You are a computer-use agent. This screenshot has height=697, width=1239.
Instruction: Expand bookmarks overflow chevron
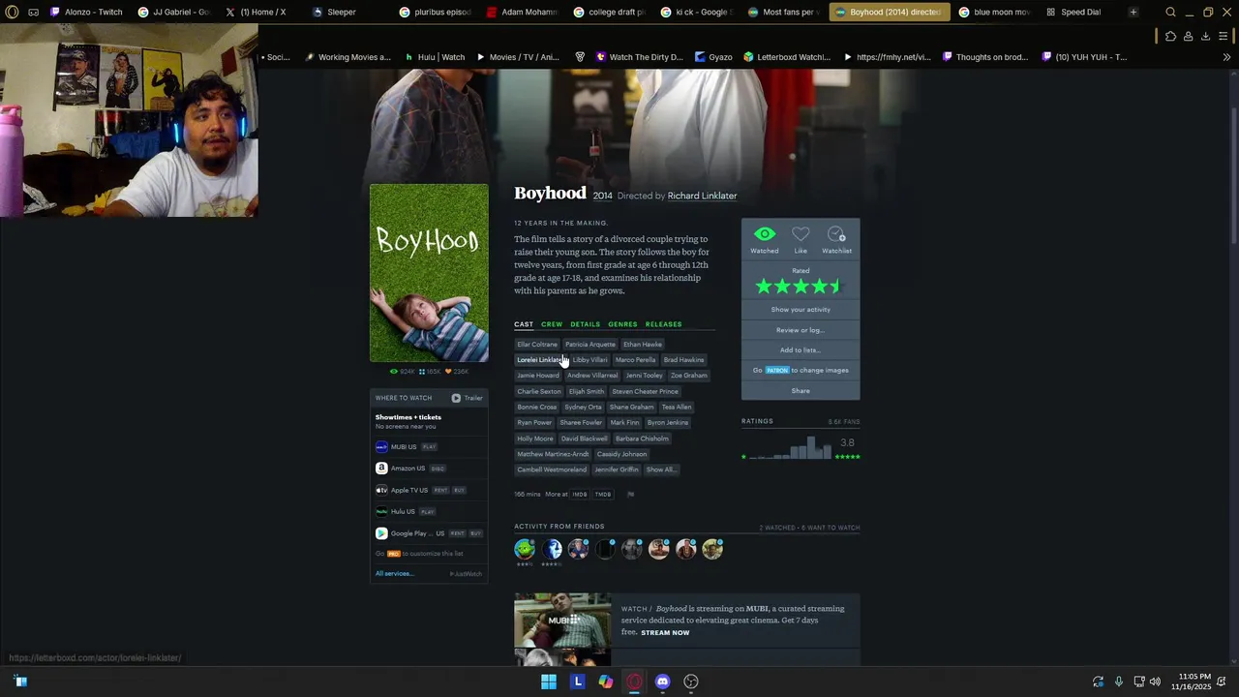1226,57
